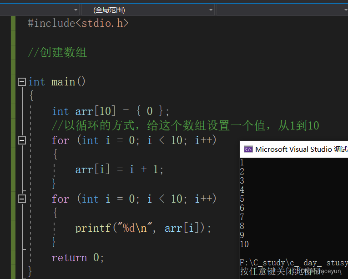
Task: Click the console output line showing 1
Action: coord(242,163)
